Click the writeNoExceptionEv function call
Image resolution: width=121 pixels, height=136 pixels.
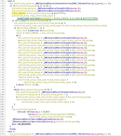(x=32, y=119)
